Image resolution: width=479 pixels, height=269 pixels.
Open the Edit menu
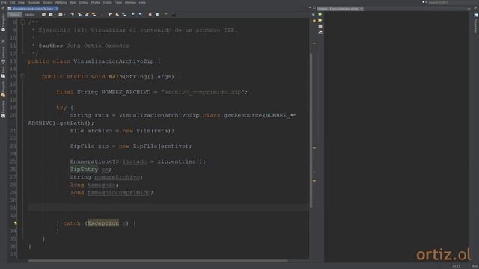(x=12, y=3)
